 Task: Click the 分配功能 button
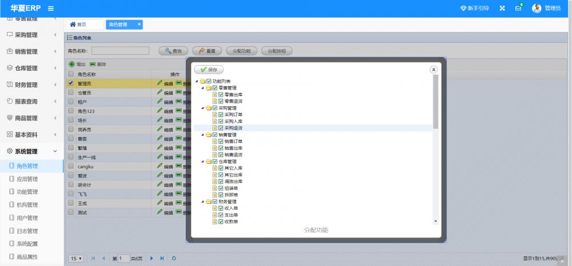click(x=241, y=51)
